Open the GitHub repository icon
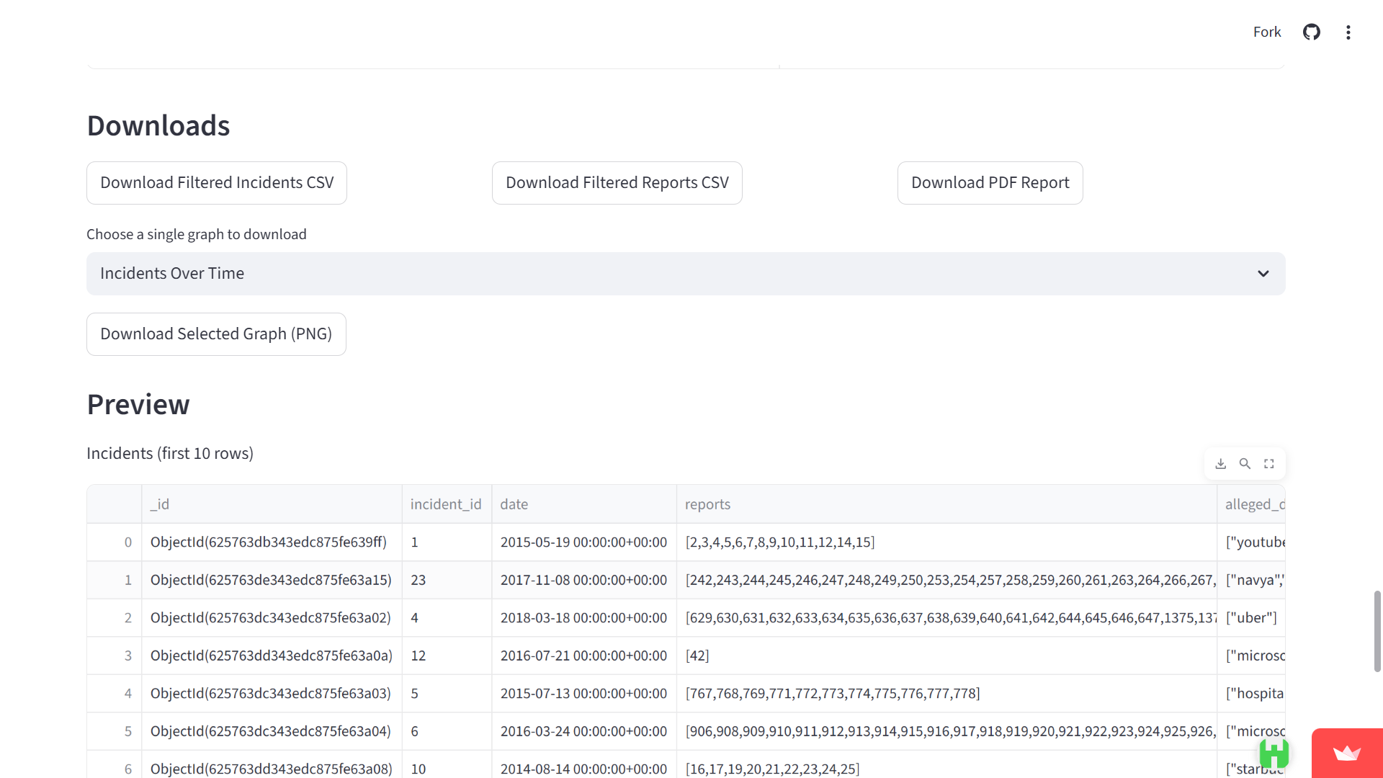 coord(1311,32)
